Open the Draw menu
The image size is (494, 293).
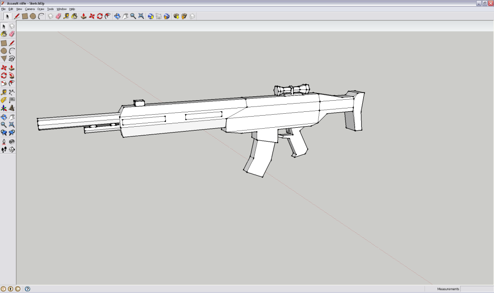[x=41, y=9]
